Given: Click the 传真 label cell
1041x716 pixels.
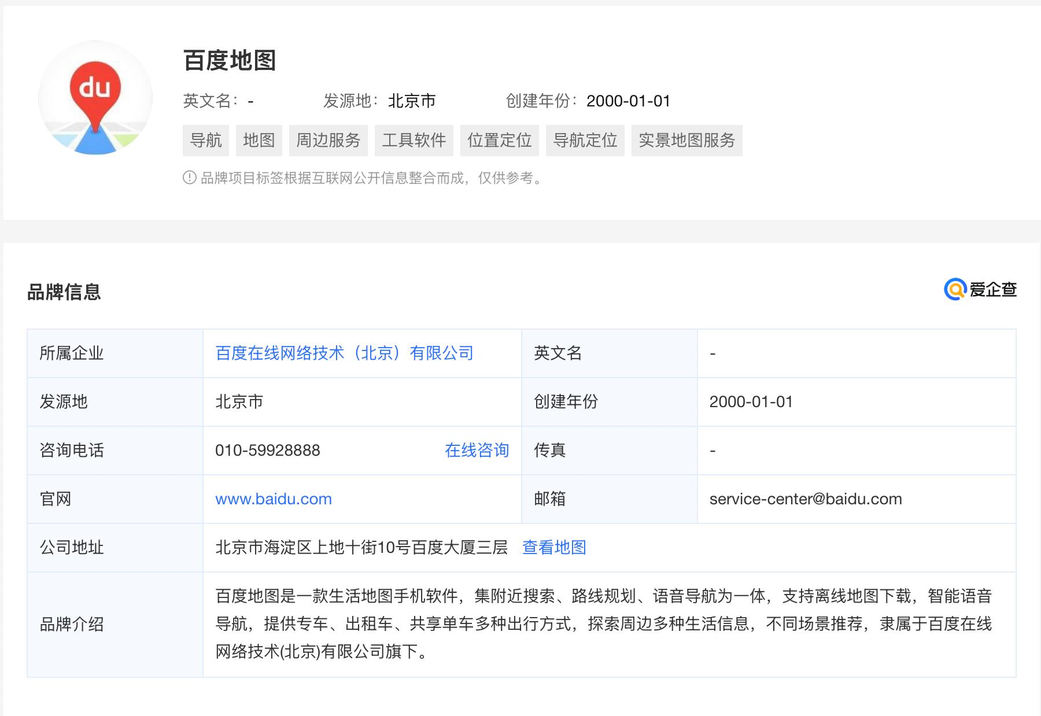Looking at the screenshot, I should click(x=610, y=451).
